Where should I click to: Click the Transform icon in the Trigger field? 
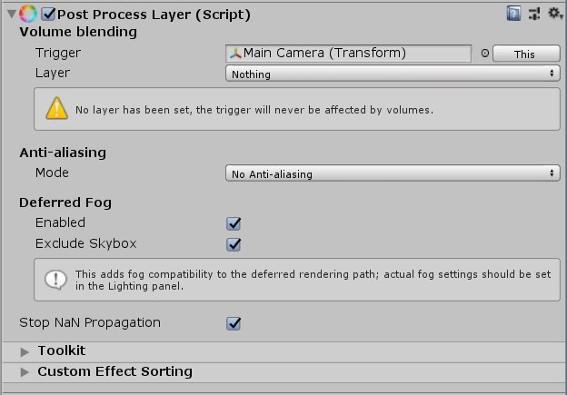(x=236, y=54)
